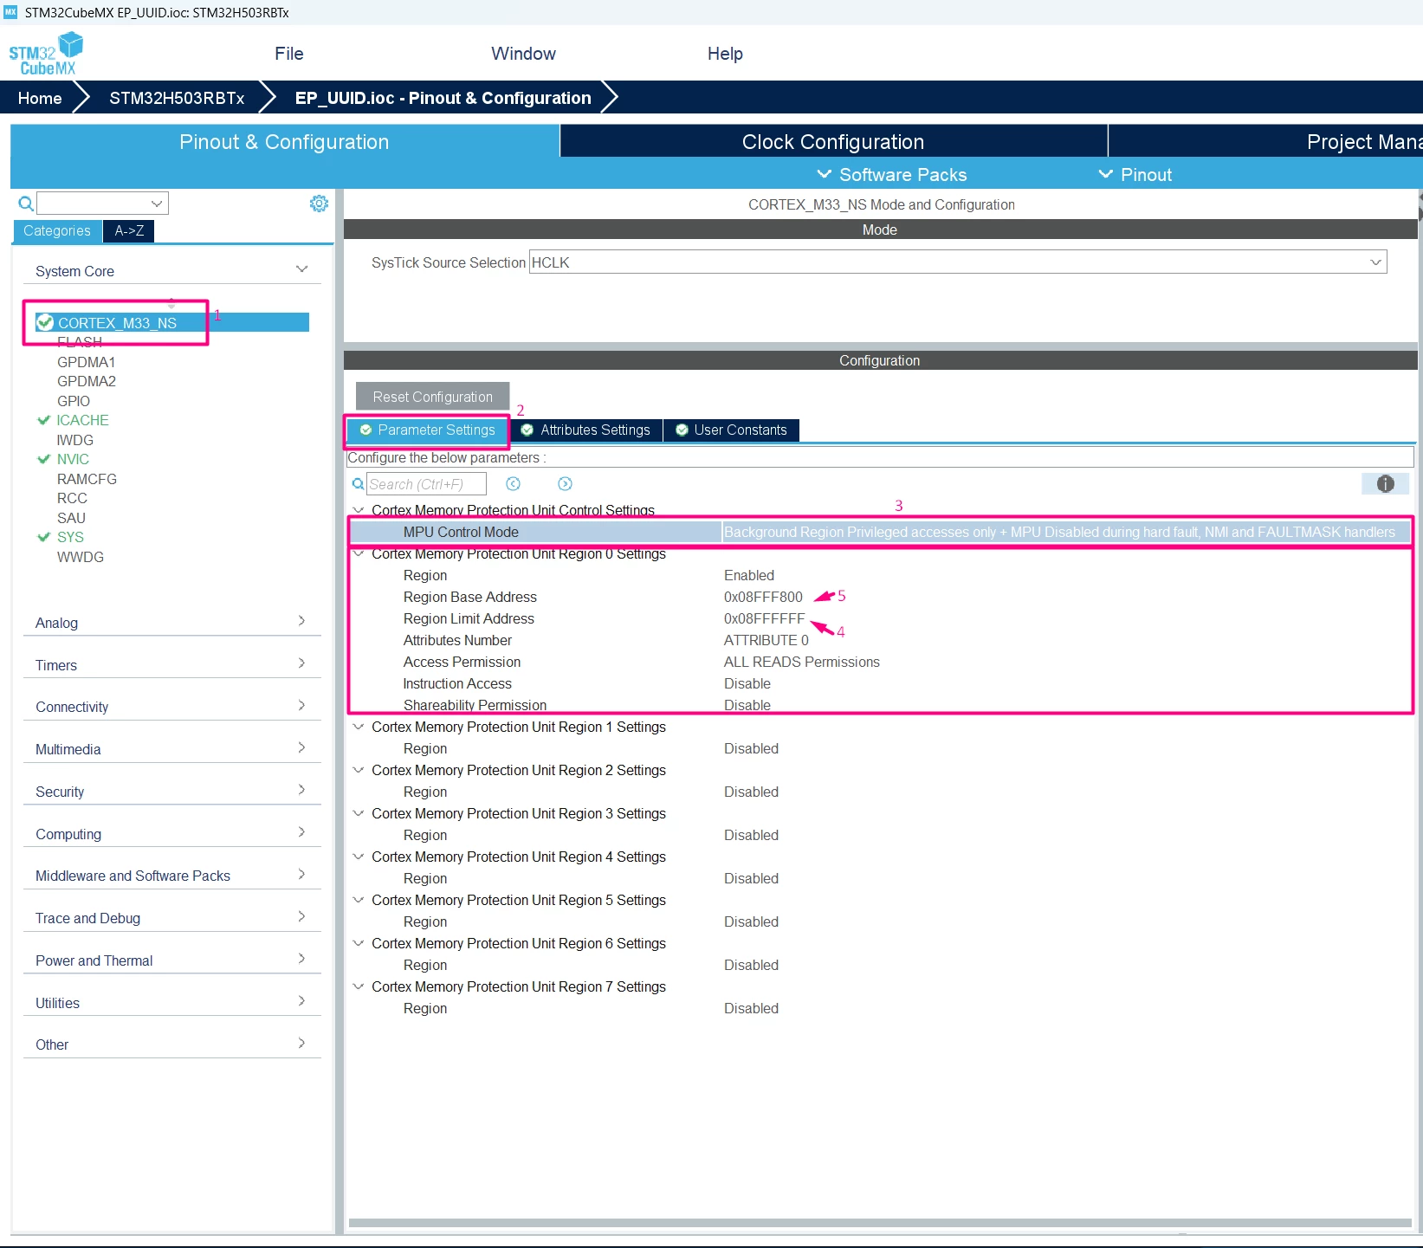
Task: Open the SysTick Source Selection dropdown
Action: click(x=958, y=262)
